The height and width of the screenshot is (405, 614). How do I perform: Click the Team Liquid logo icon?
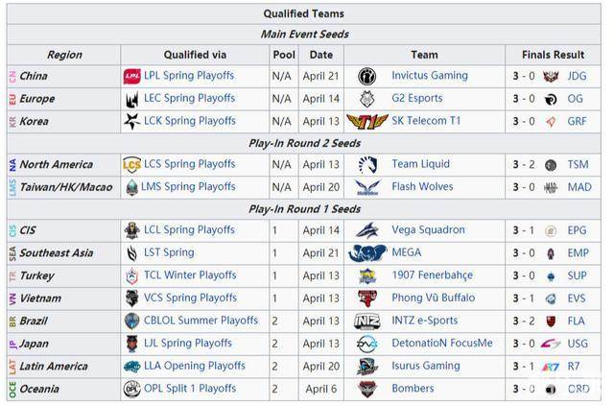point(366,164)
